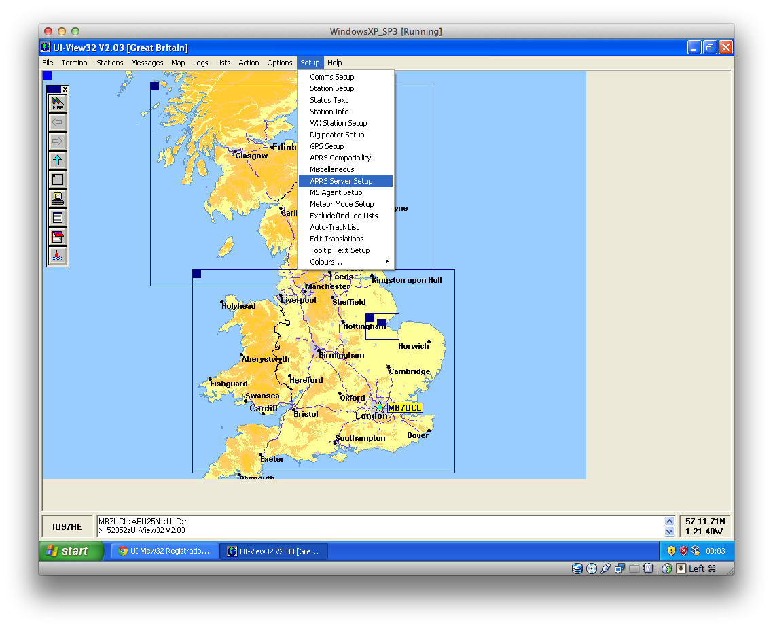Open Edit Translations menu entry
Viewport: 773px width, 629px height.
click(x=346, y=239)
